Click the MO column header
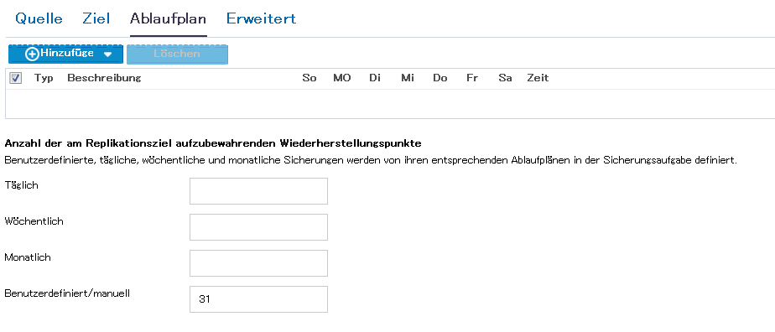Image resolution: width=775 pixels, height=332 pixels. click(342, 78)
